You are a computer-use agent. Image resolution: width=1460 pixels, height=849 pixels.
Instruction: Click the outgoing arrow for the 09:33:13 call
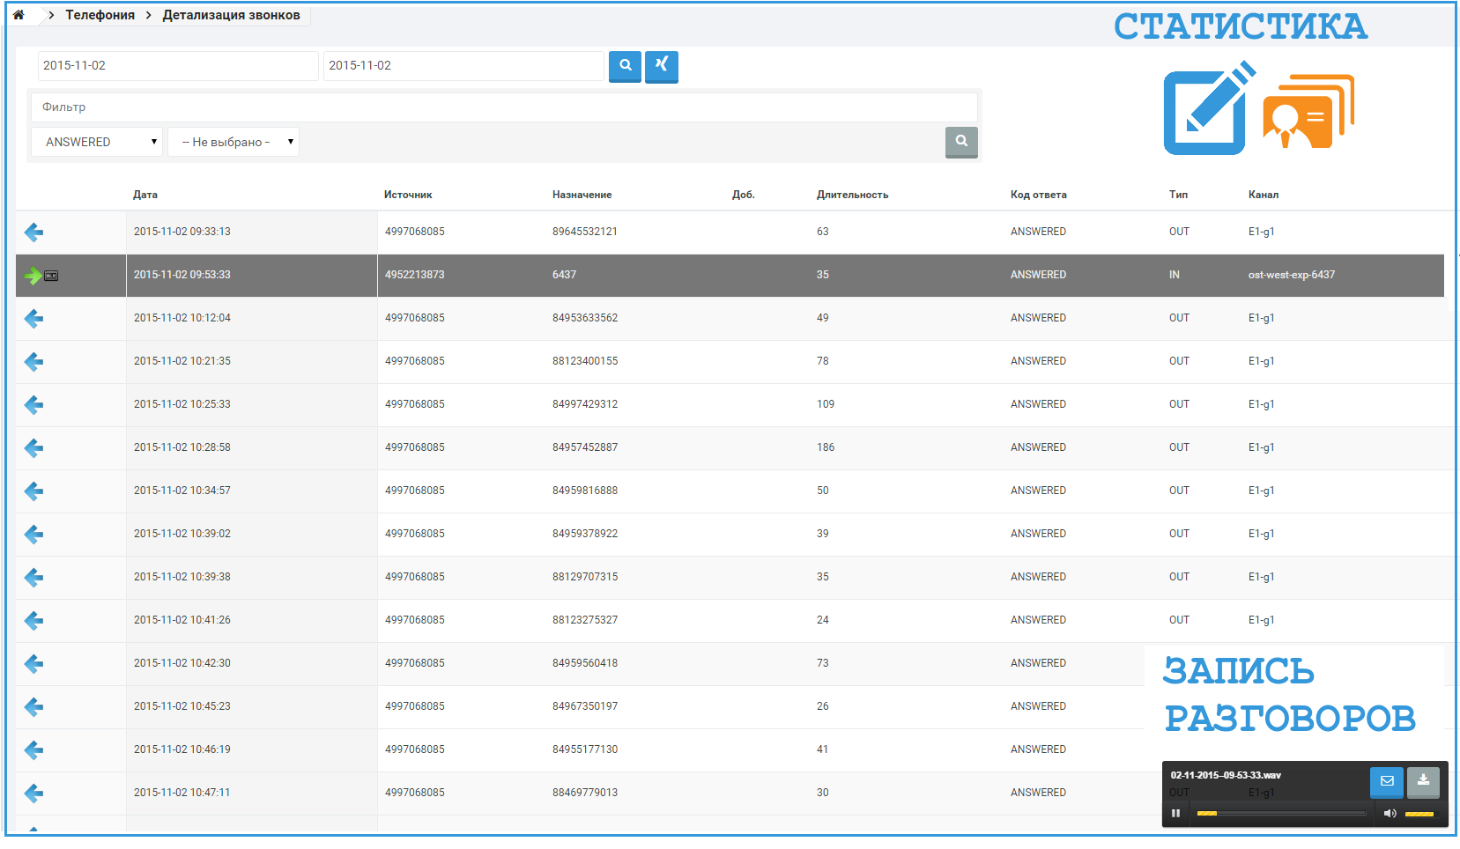(x=33, y=233)
